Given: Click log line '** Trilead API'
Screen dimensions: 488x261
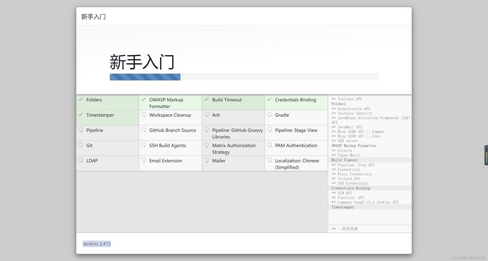Looking at the screenshot, I should (x=346, y=178).
